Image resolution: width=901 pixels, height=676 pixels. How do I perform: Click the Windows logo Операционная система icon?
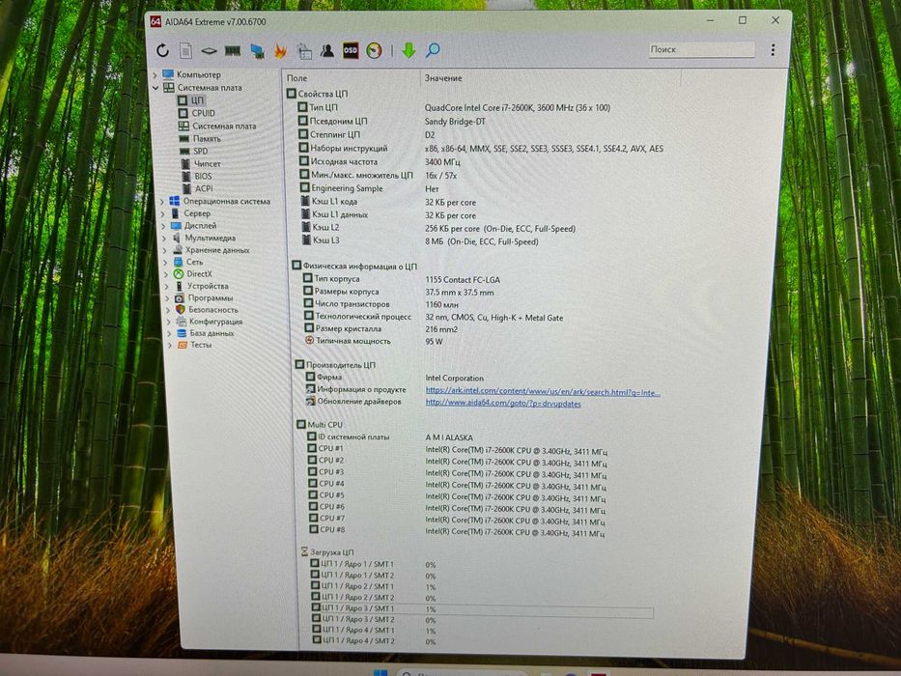(174, 201)
